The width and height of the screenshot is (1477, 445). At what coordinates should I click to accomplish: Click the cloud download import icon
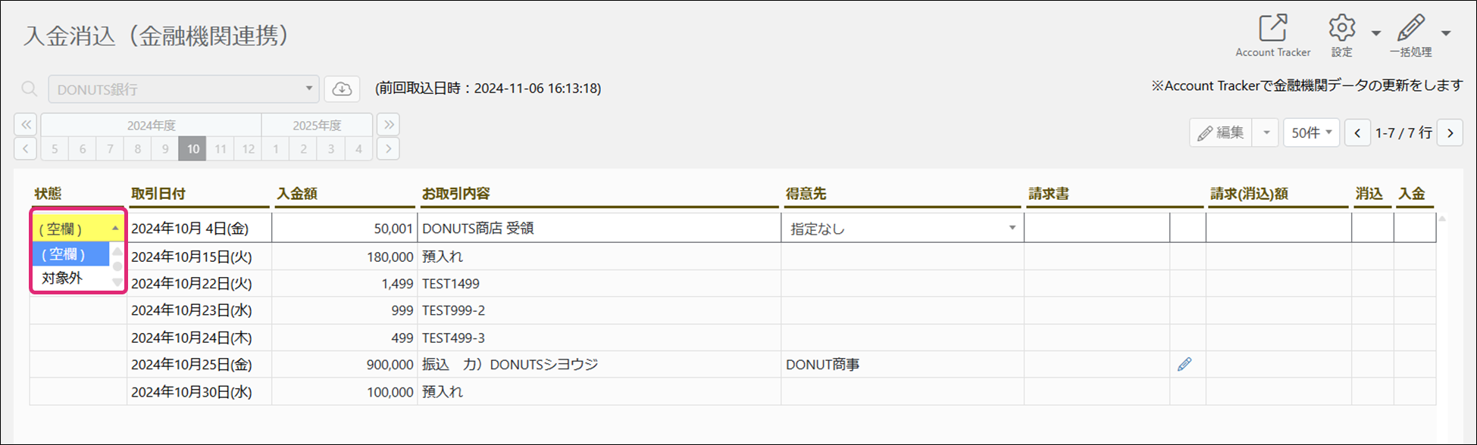[x=342, y=89]
